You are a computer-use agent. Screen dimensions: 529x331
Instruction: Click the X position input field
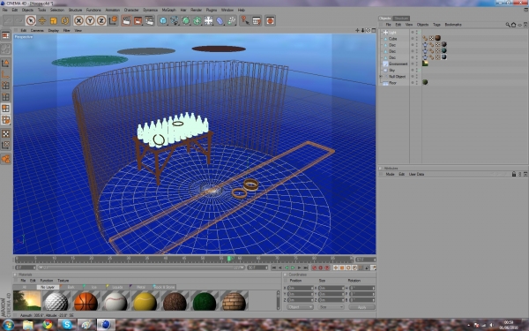tap(301, 288)
